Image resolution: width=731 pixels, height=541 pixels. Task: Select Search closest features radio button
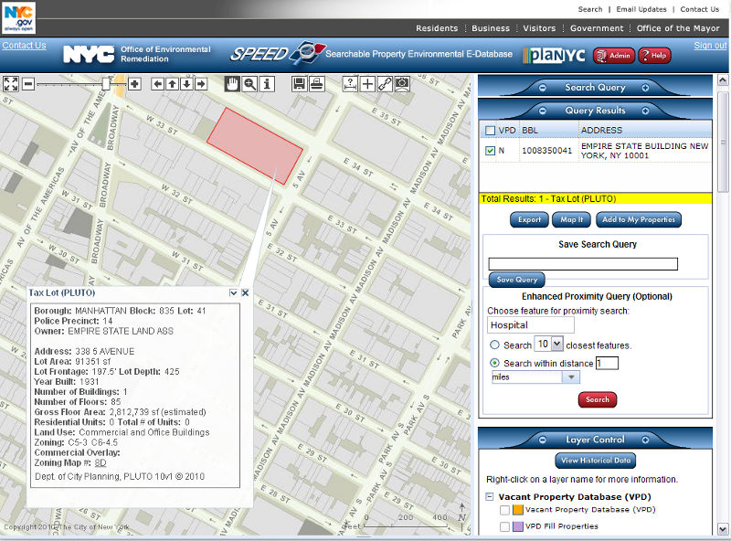pos(494,345)
